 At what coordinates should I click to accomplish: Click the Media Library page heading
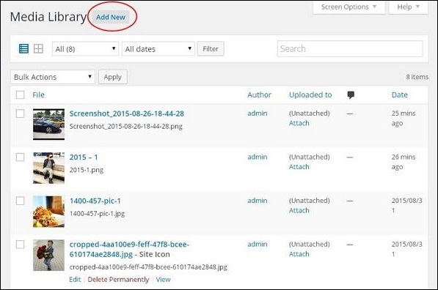(48, 17)
